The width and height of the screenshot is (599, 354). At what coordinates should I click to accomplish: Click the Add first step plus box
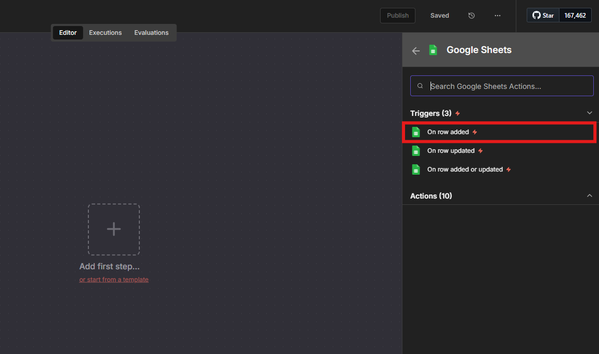coord(114,229)
